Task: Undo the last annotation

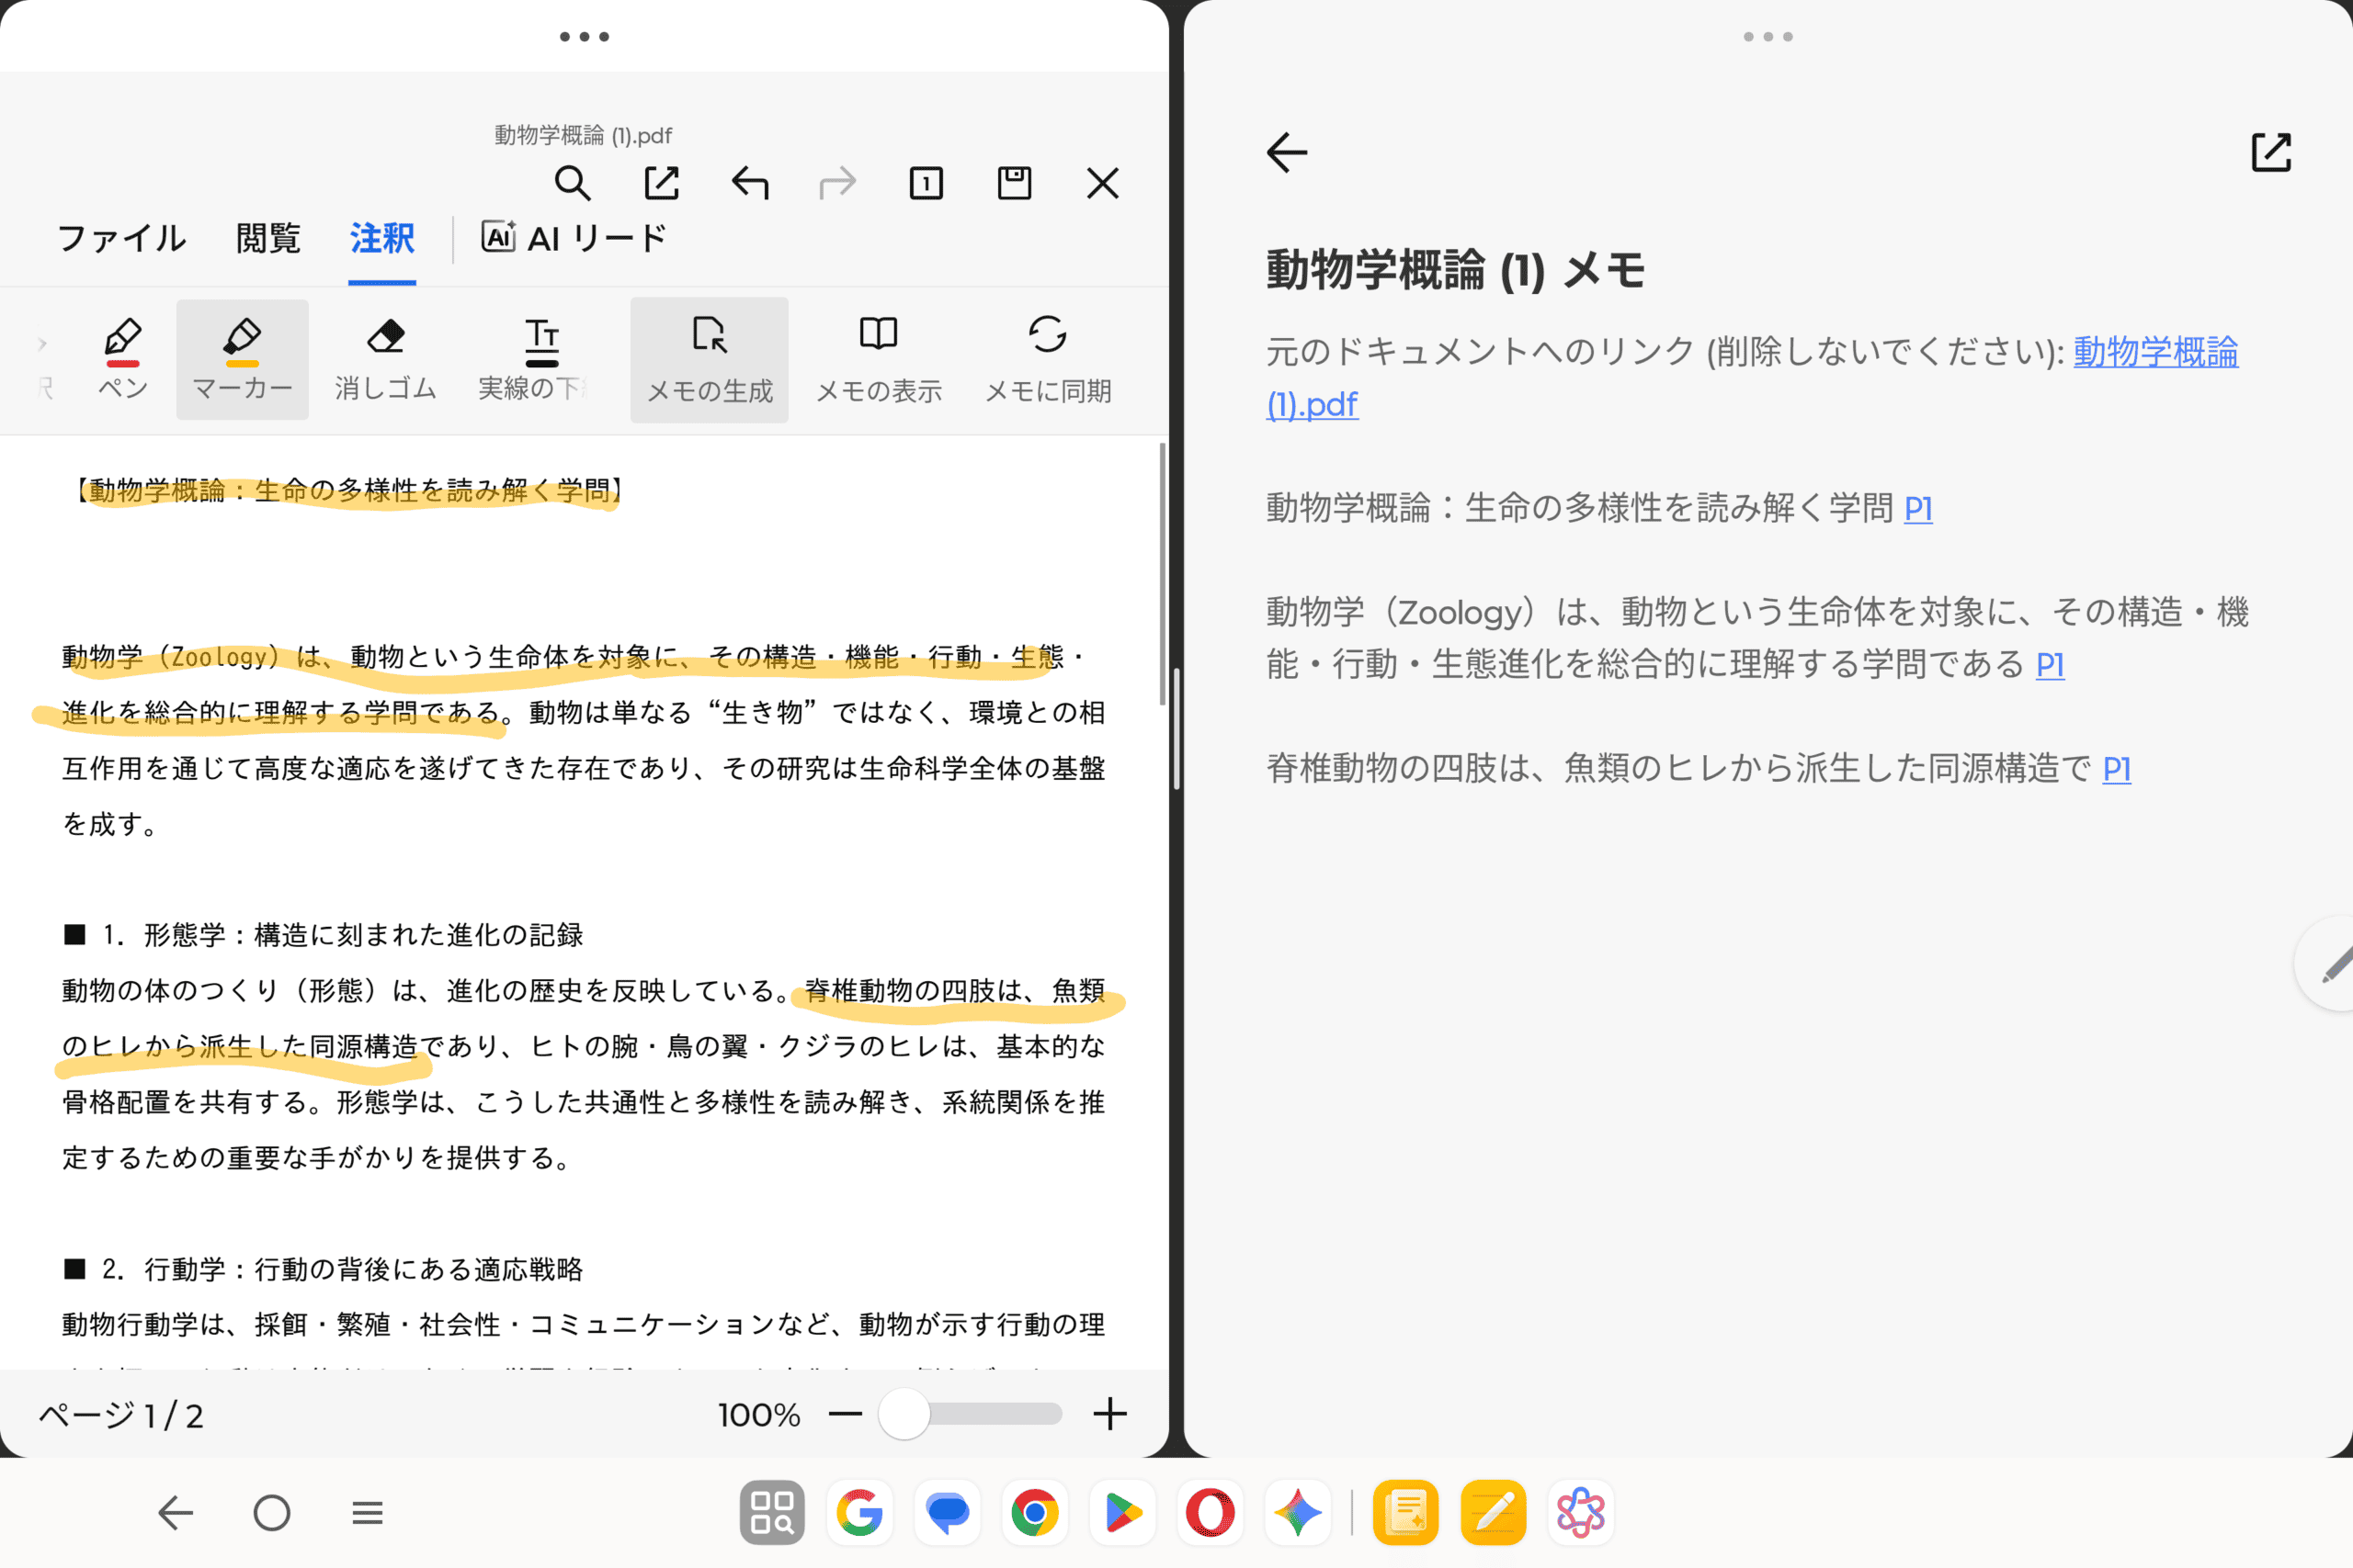Action: 749,184
